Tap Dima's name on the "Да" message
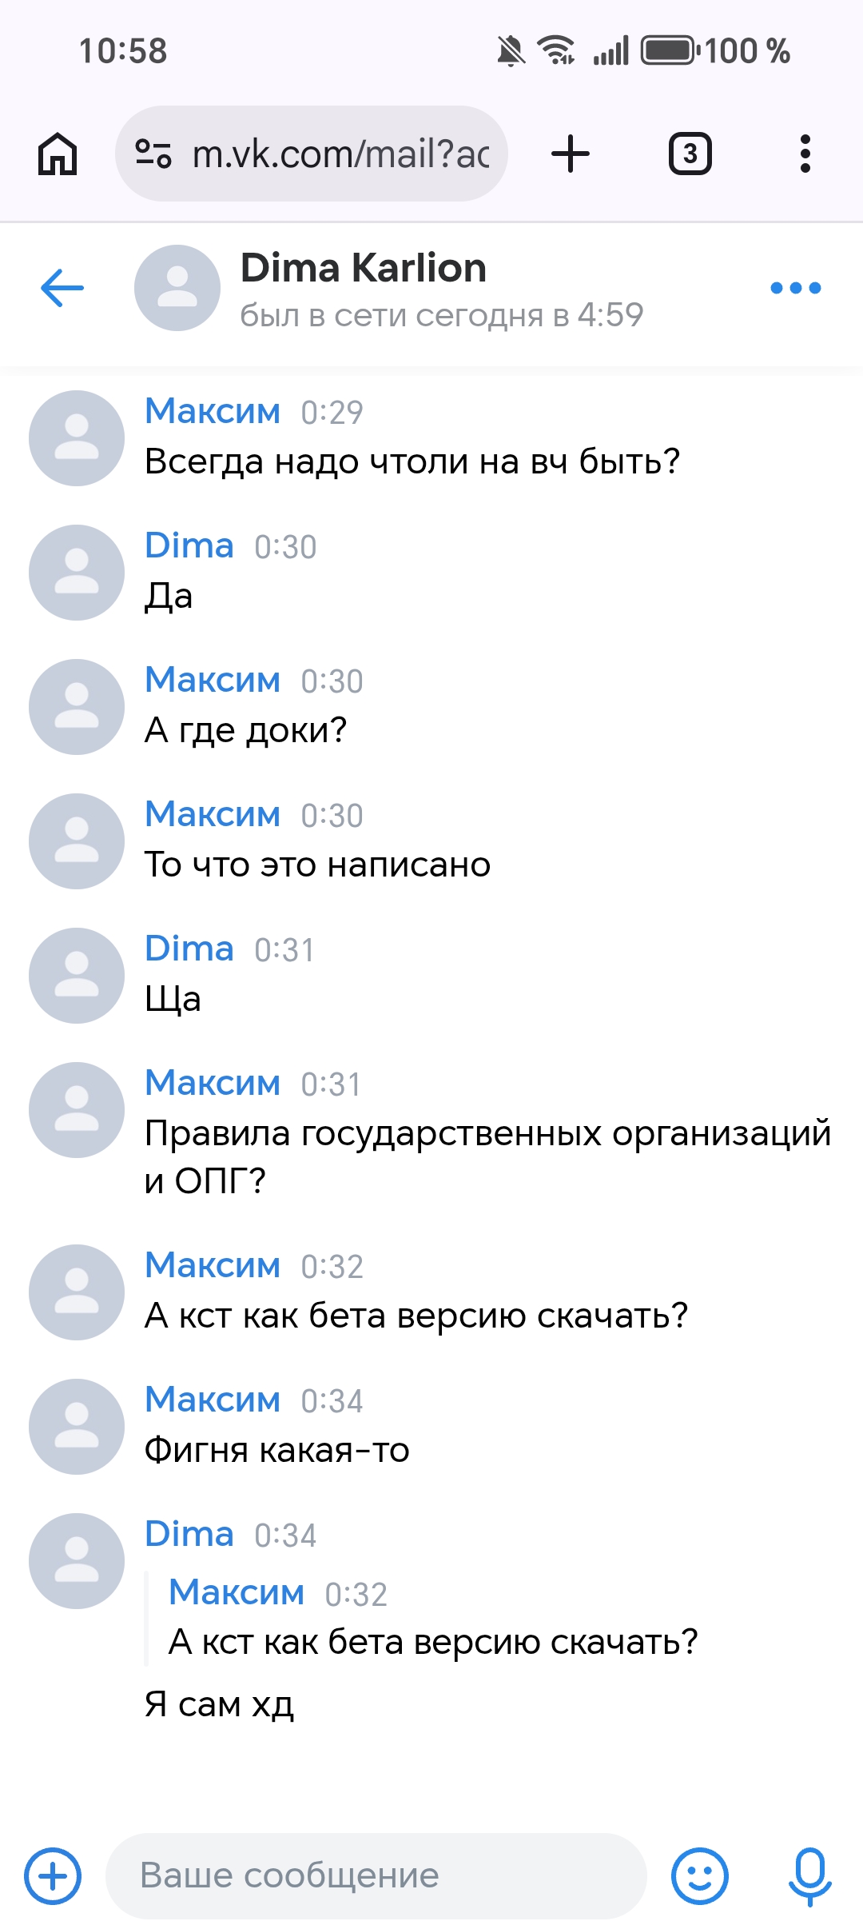863x1929 pixels. [x=189, y=546]
